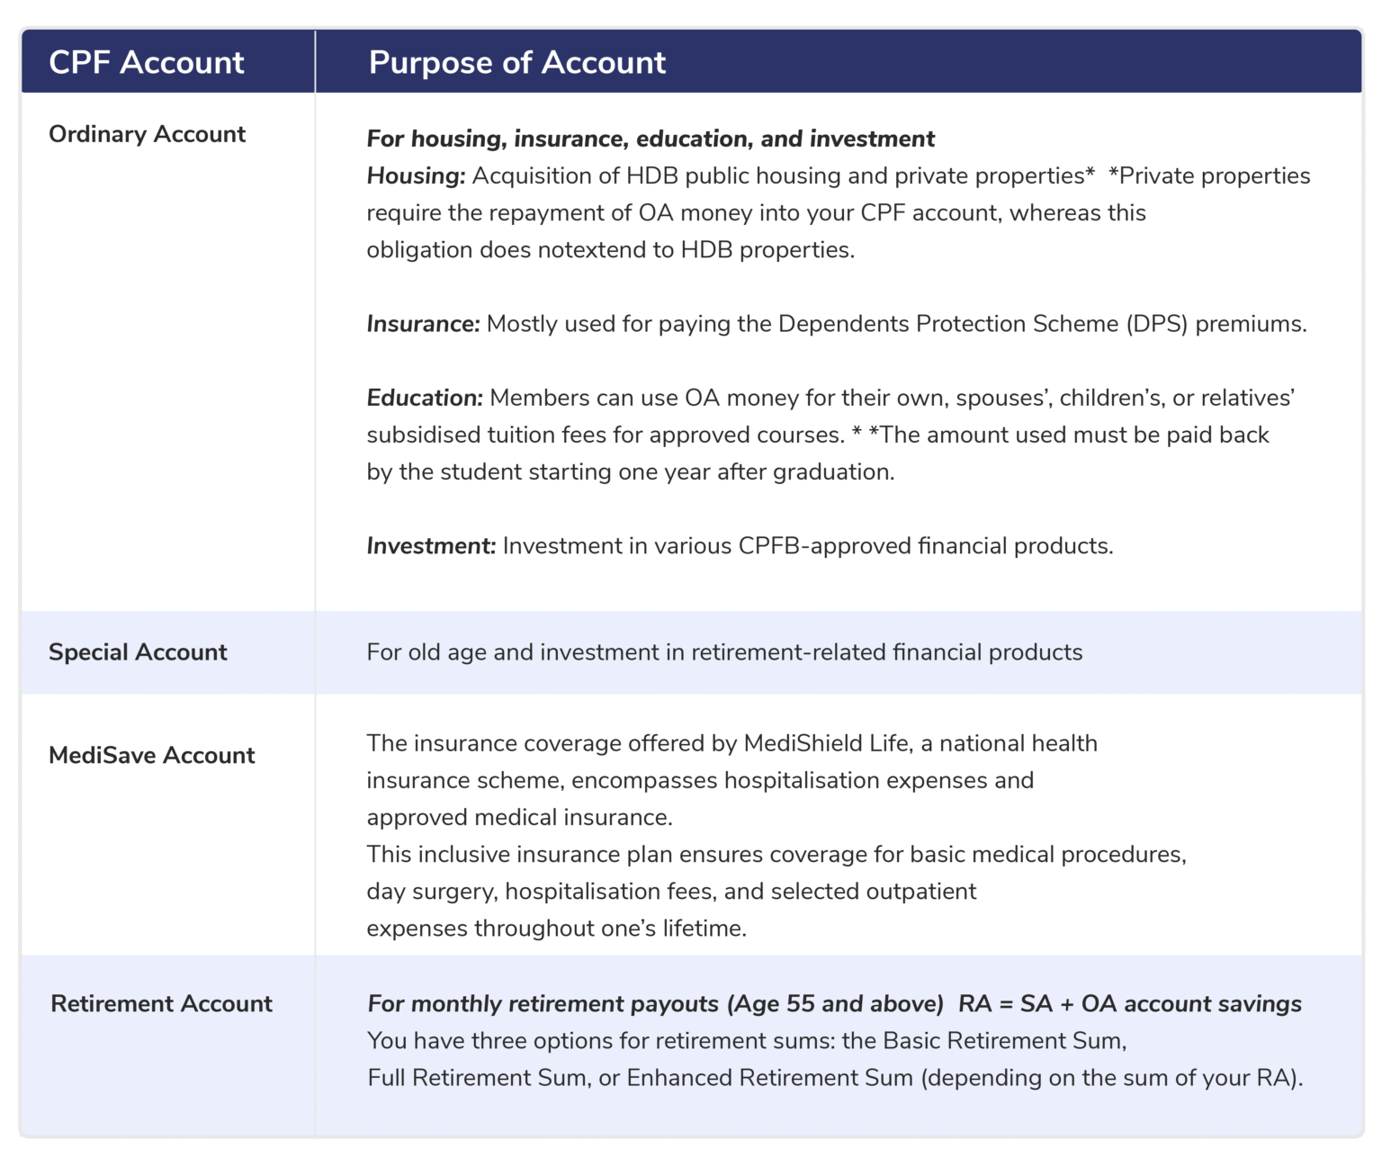1382x1176 pixels.
Task: Select the "MediSave Account" row label
Action: coord(151,755)
